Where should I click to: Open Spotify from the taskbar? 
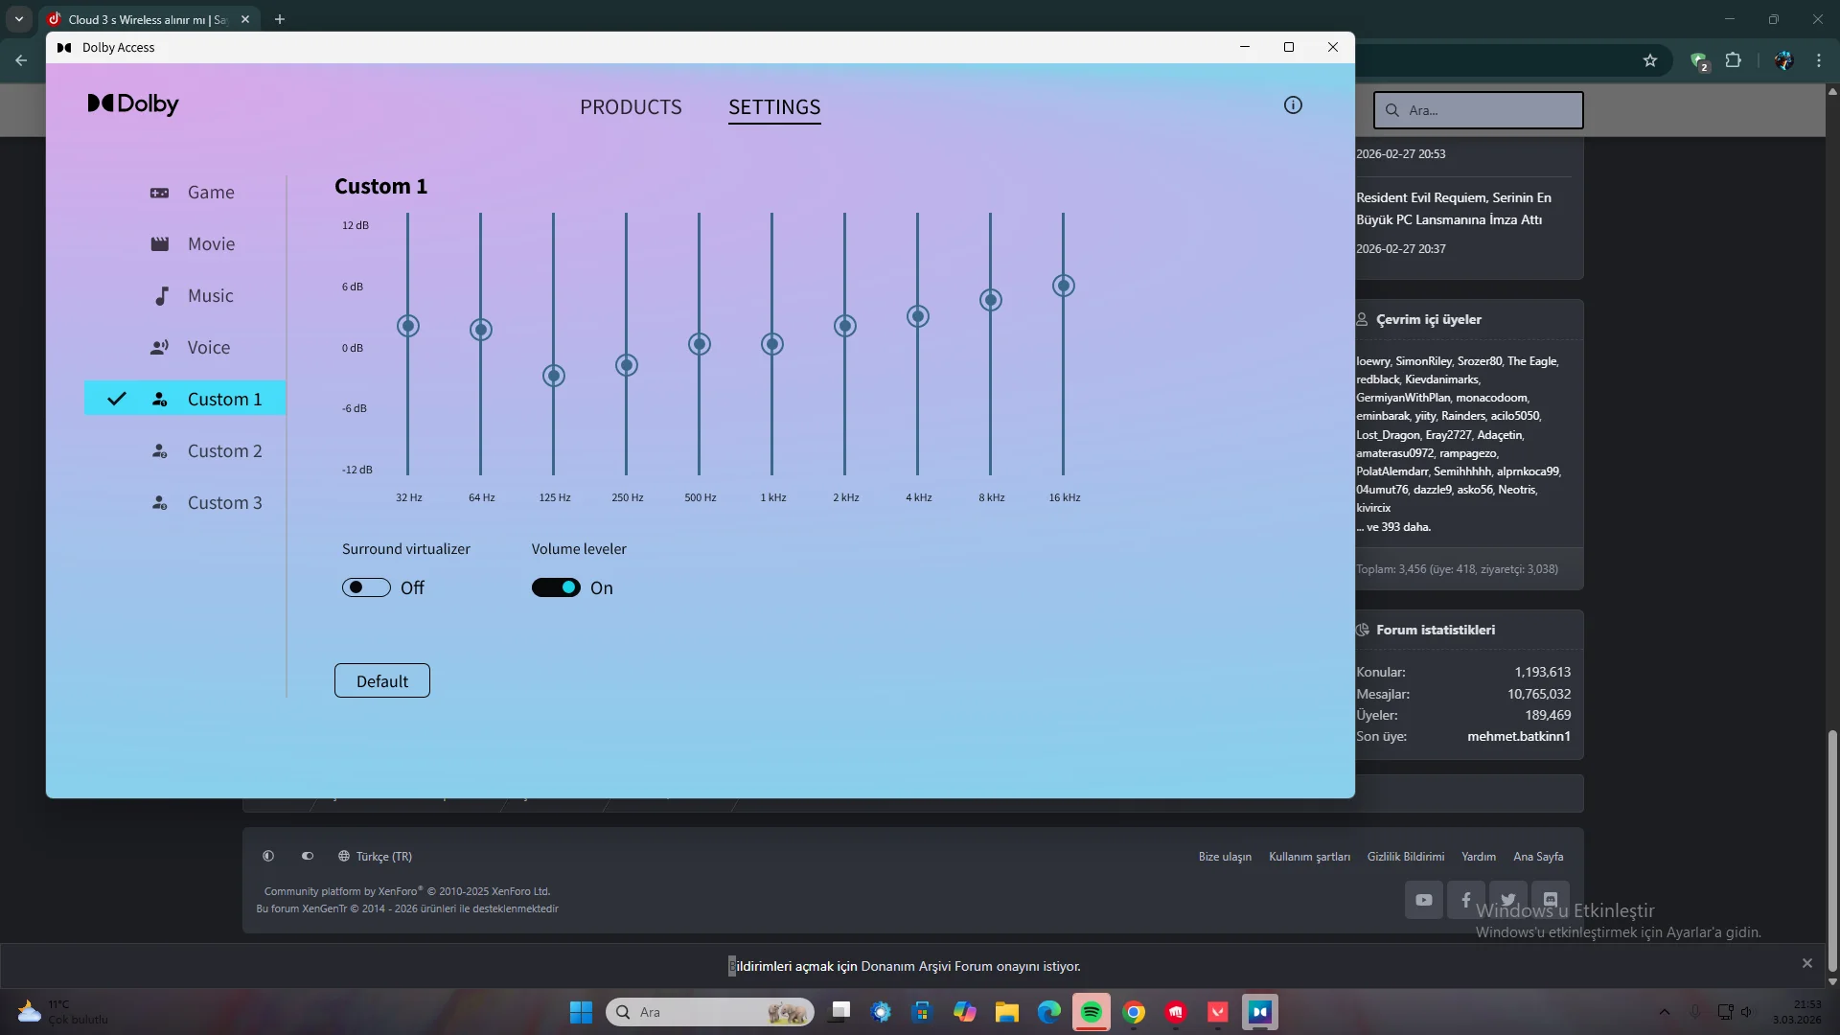1091,1012
